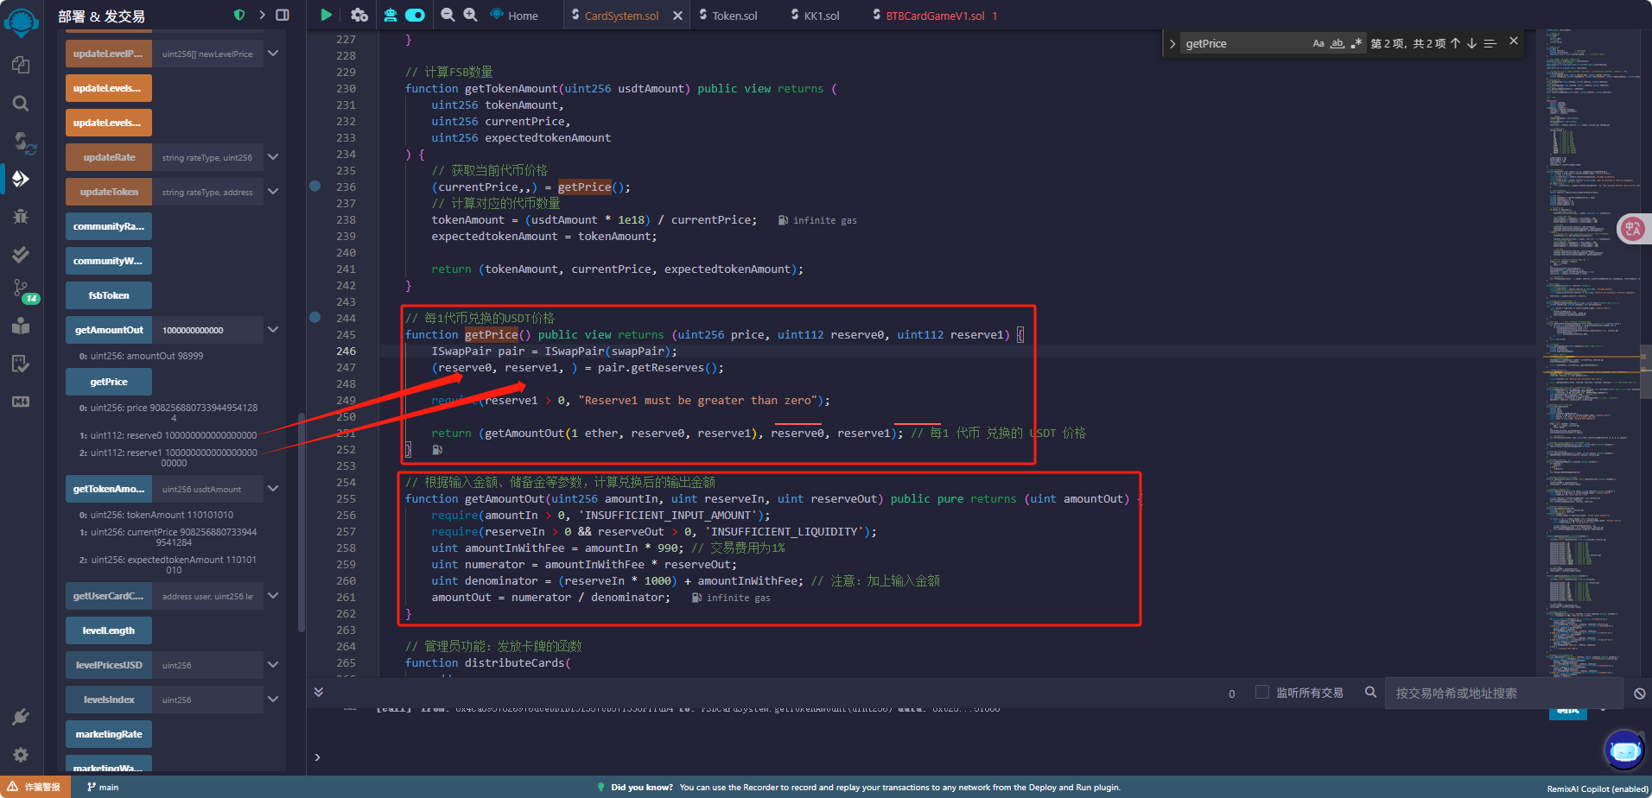1652x798 pixels.
Task: Toggle the AI copilot switch in toolbar
Action: [416, 15]
